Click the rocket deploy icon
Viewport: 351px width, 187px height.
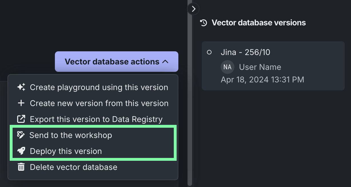[21, 151]
